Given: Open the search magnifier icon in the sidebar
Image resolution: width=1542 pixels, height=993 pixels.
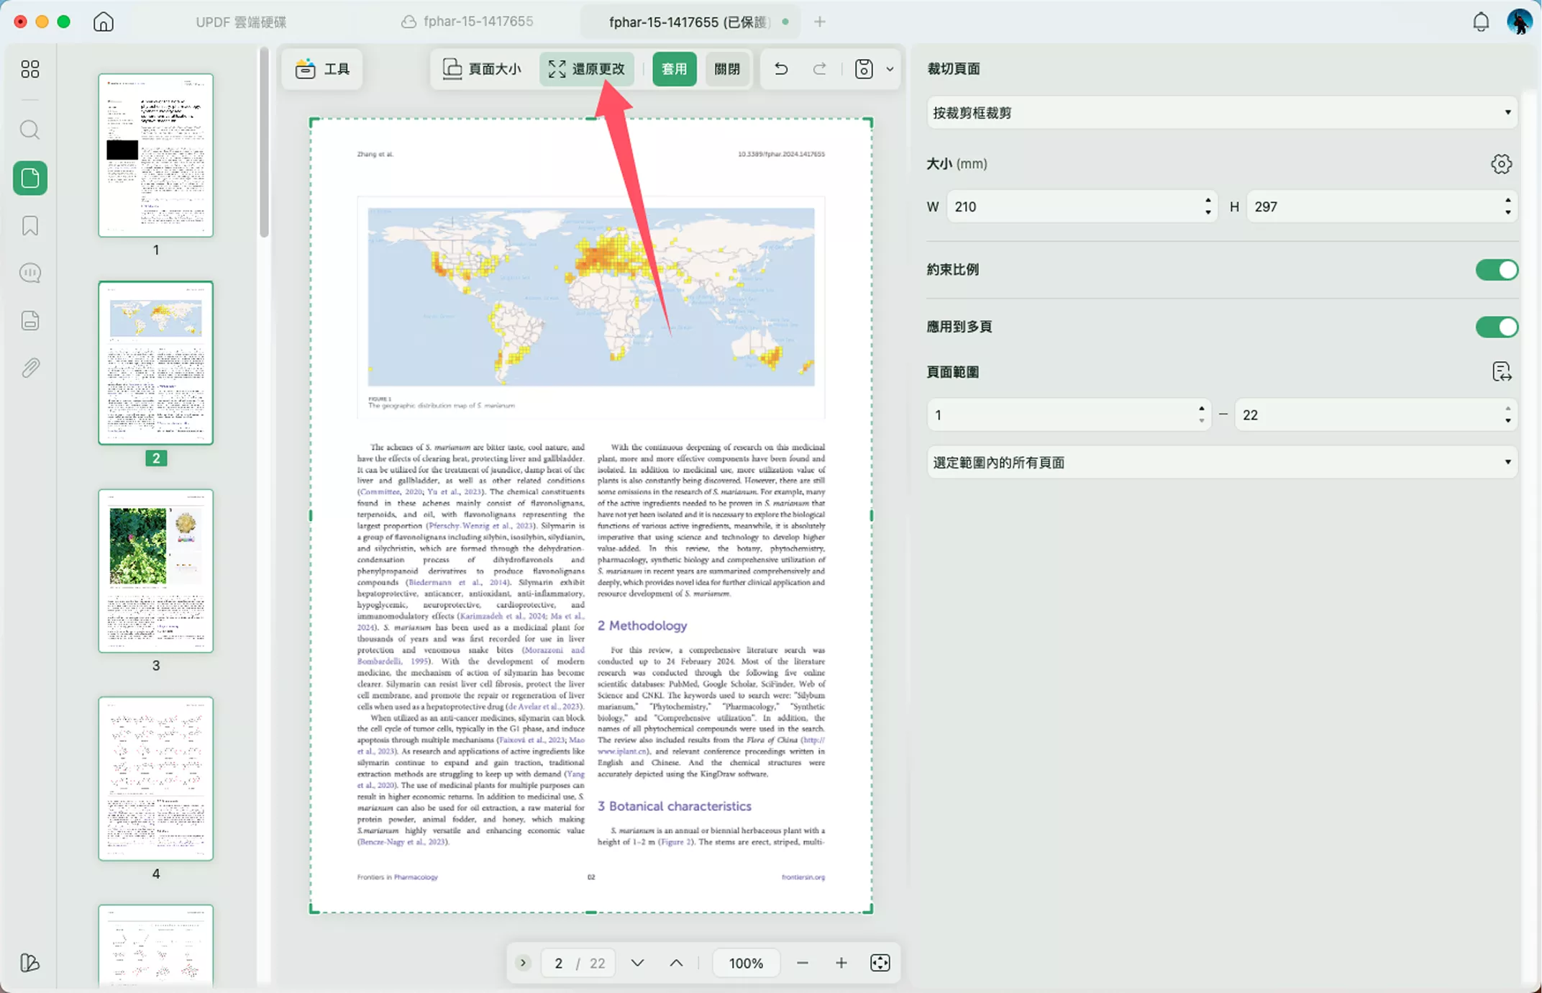Looking at the screenshot, I should [29, 130].
